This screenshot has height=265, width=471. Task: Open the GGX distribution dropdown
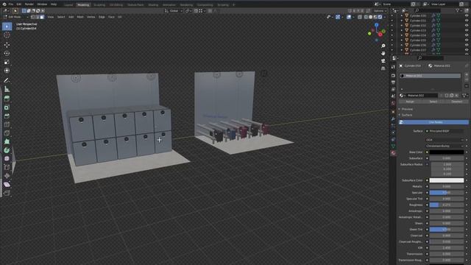[x=445, y=140]
